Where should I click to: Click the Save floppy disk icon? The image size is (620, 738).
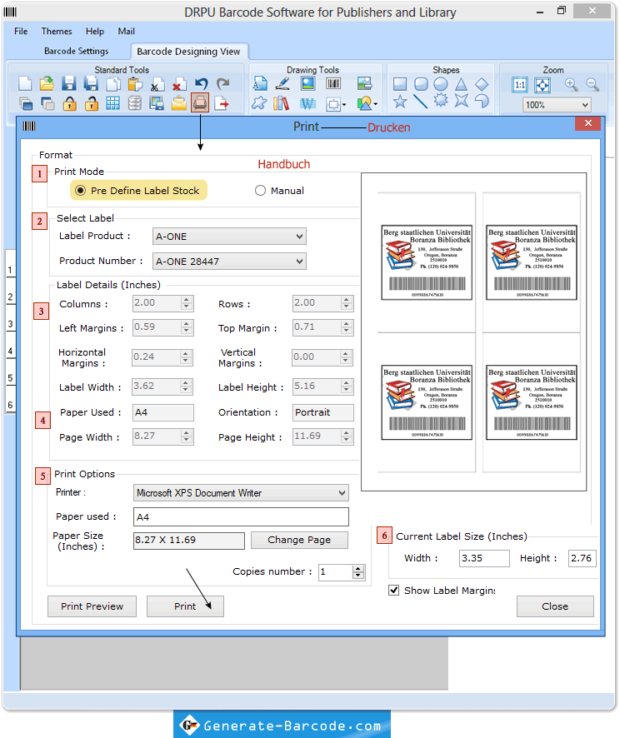pos(68,84)
